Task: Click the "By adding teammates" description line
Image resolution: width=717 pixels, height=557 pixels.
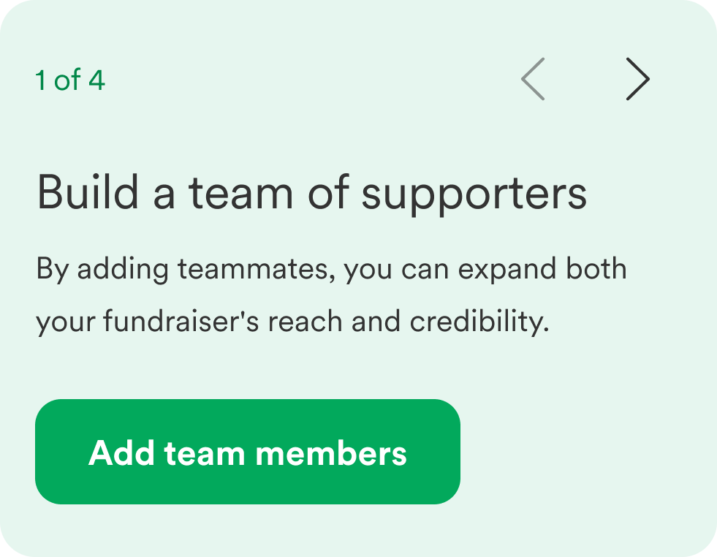Action: click(x=331, y=270)
